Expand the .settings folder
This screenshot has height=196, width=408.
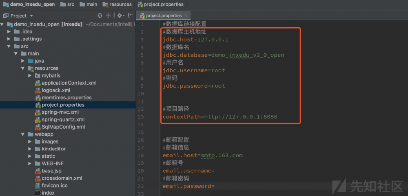point(9,39)
